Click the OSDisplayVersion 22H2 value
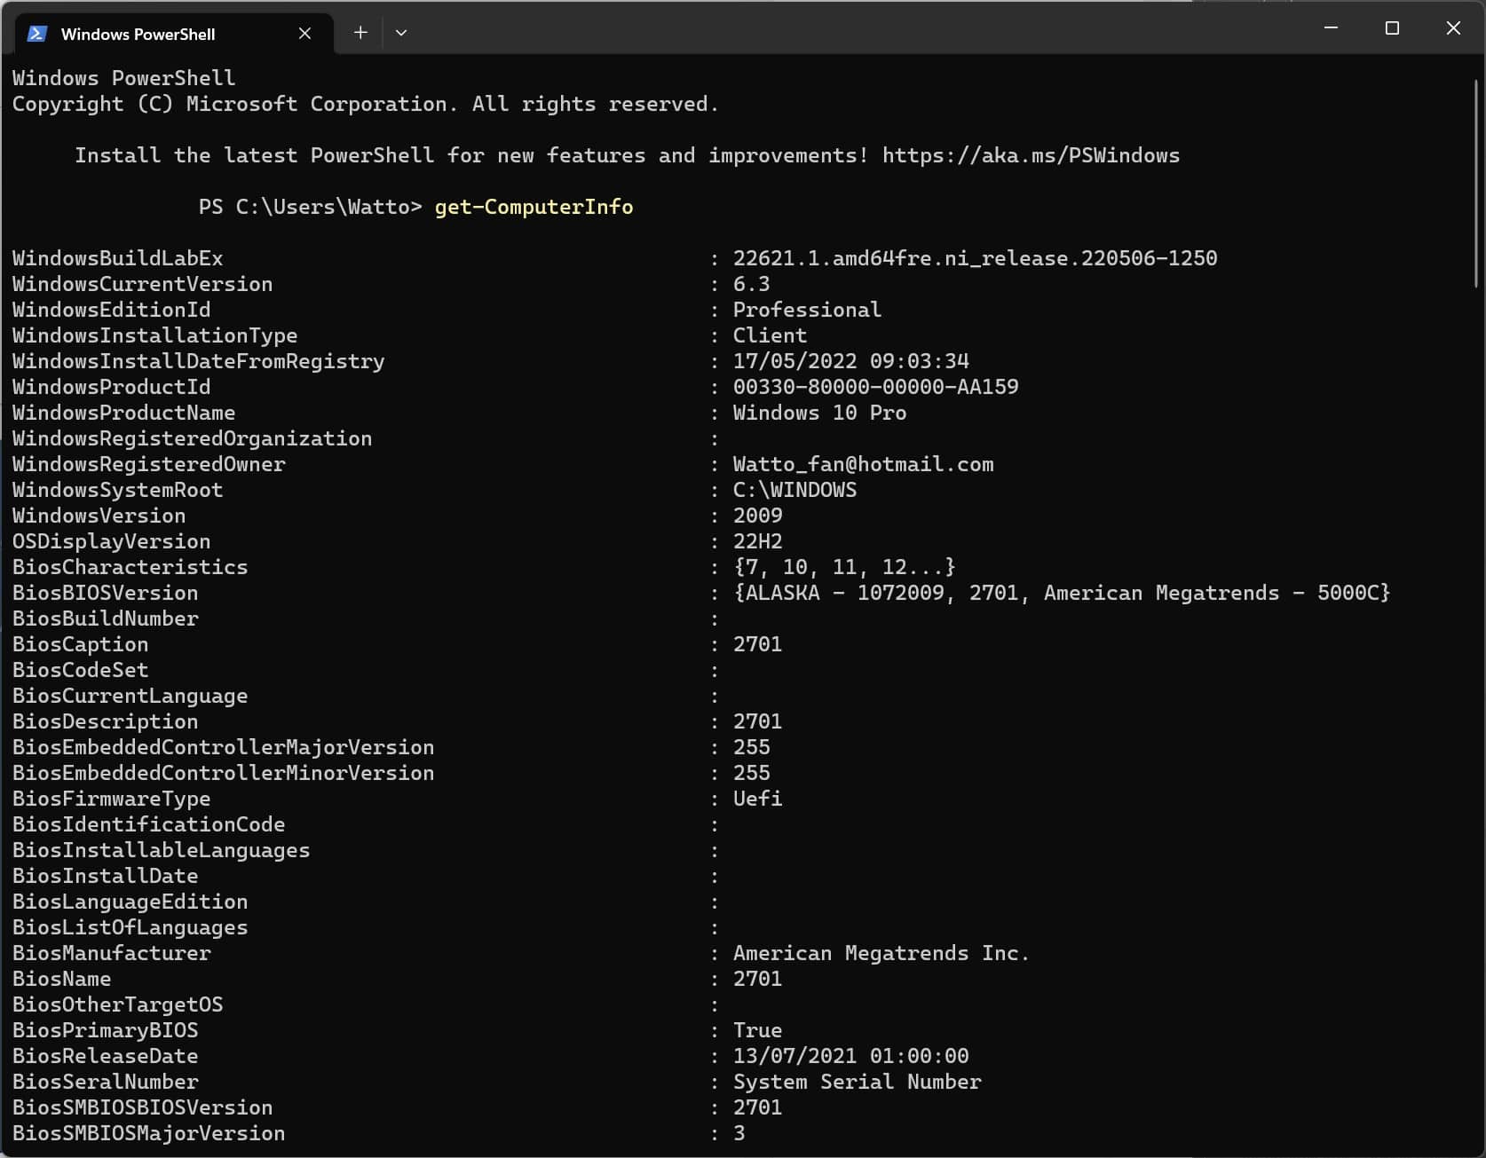The height and width of the screenshot is (1158, 1486). click(x=757, y=542)
